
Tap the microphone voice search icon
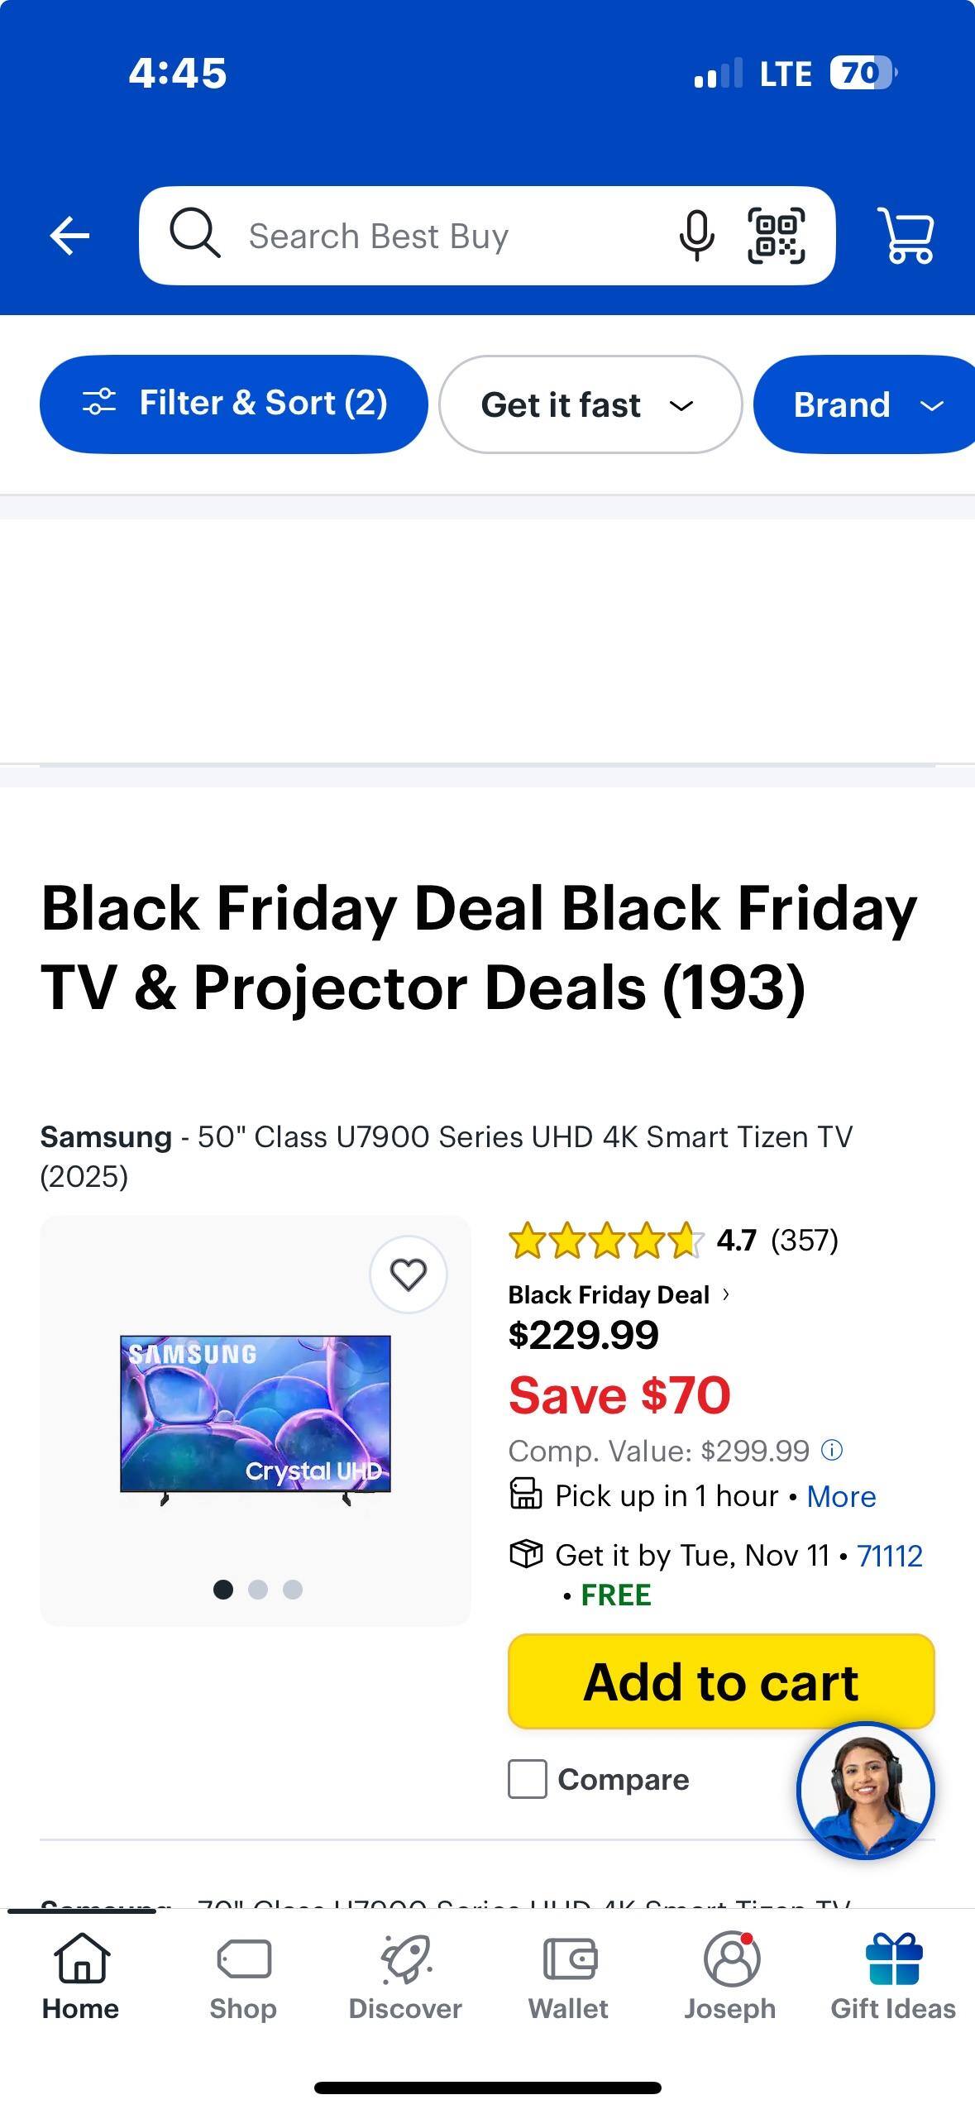(x=696, y=236)
